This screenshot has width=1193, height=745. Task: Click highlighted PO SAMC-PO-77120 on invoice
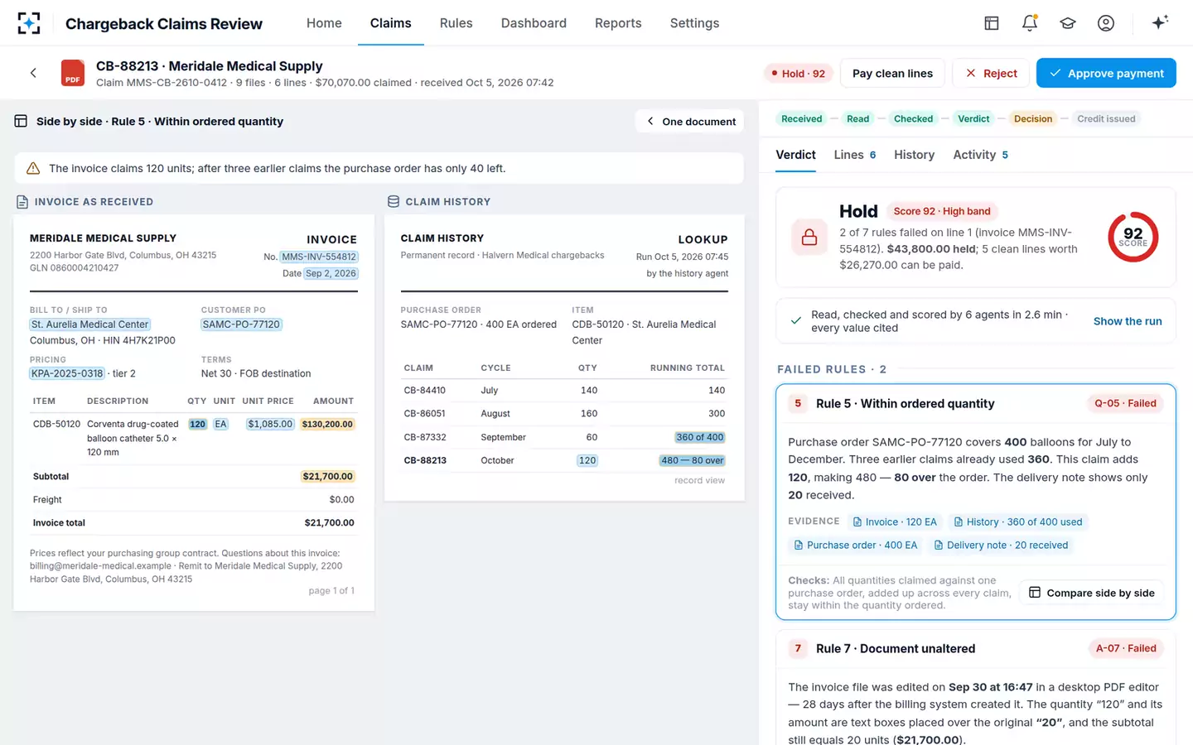click(241, 324)
